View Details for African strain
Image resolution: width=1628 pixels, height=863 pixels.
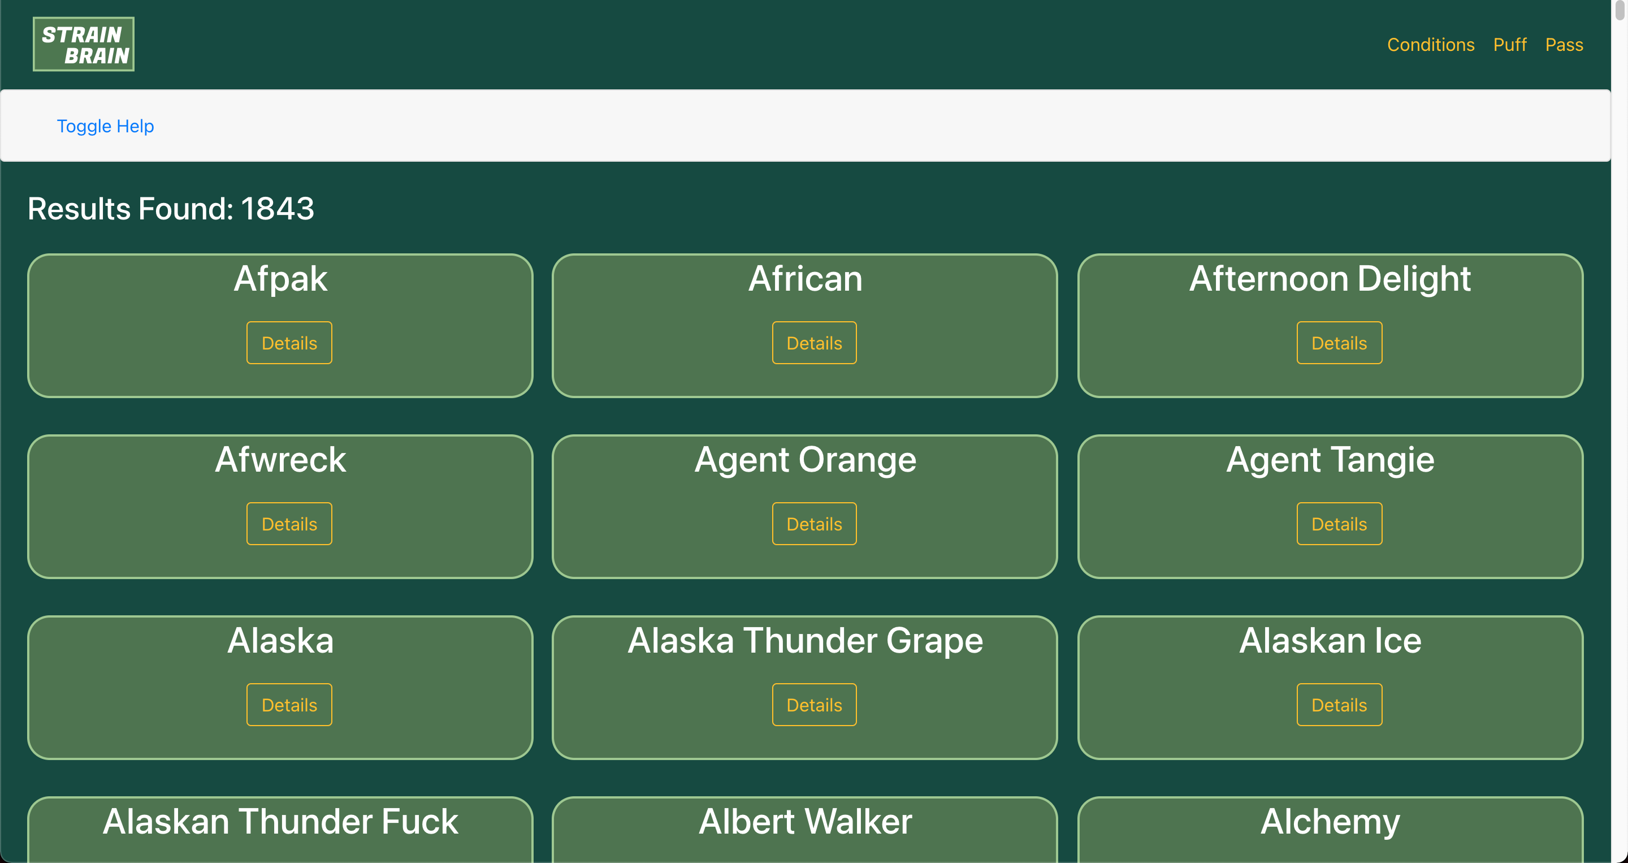pyautogui.click(x=814, y=343)
